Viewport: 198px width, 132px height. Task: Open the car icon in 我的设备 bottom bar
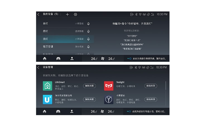click(58, 58)
